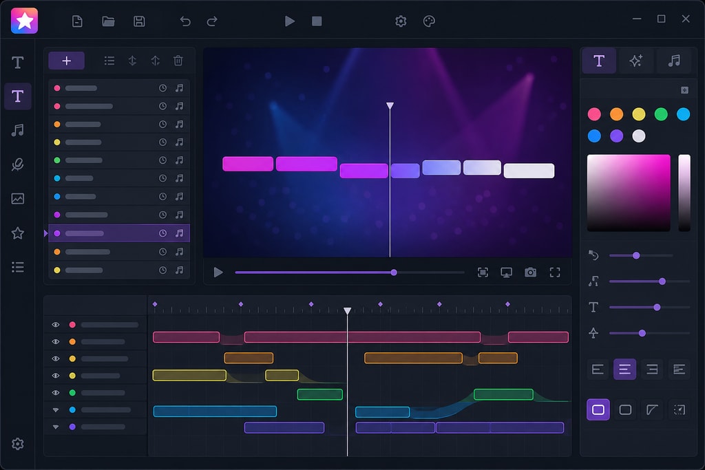Select center alignment (highlighted)
Viewport: 705px width, 470px height.
click(625, 370)
